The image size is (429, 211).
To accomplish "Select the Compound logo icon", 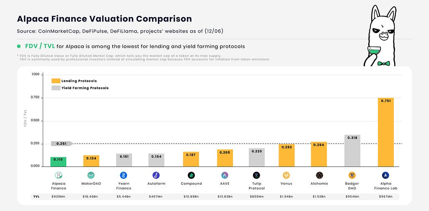I will (191, 175).
